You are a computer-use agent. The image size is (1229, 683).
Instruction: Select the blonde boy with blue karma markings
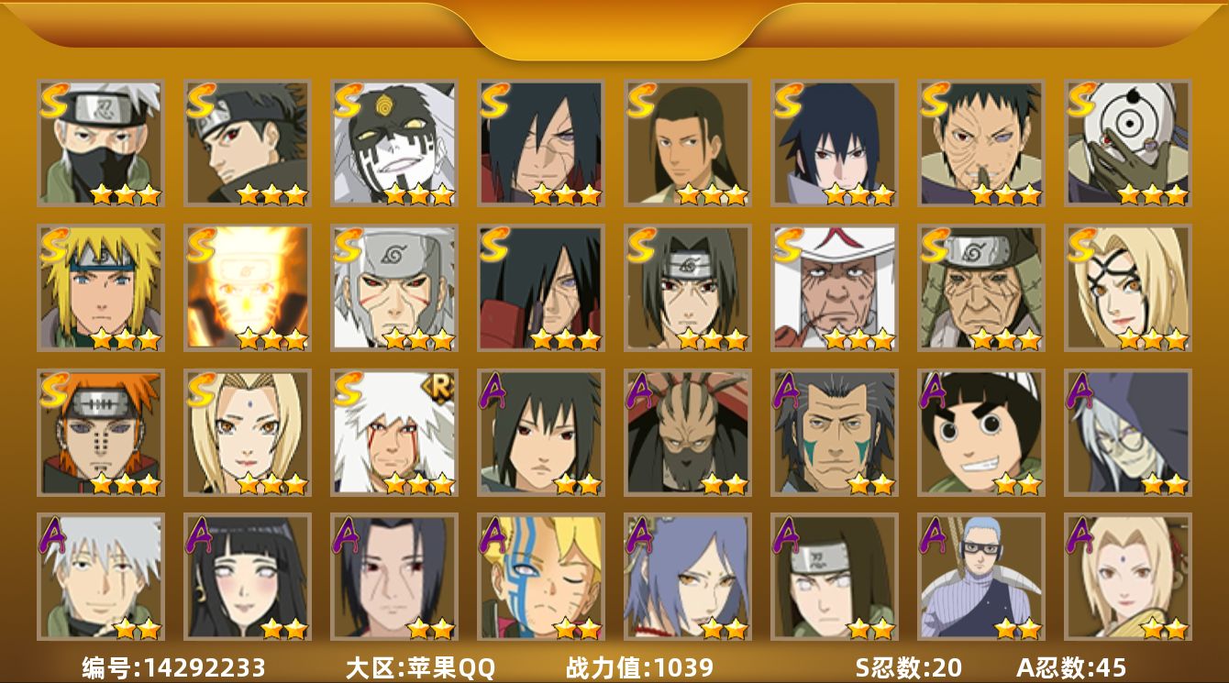point(541,577)
